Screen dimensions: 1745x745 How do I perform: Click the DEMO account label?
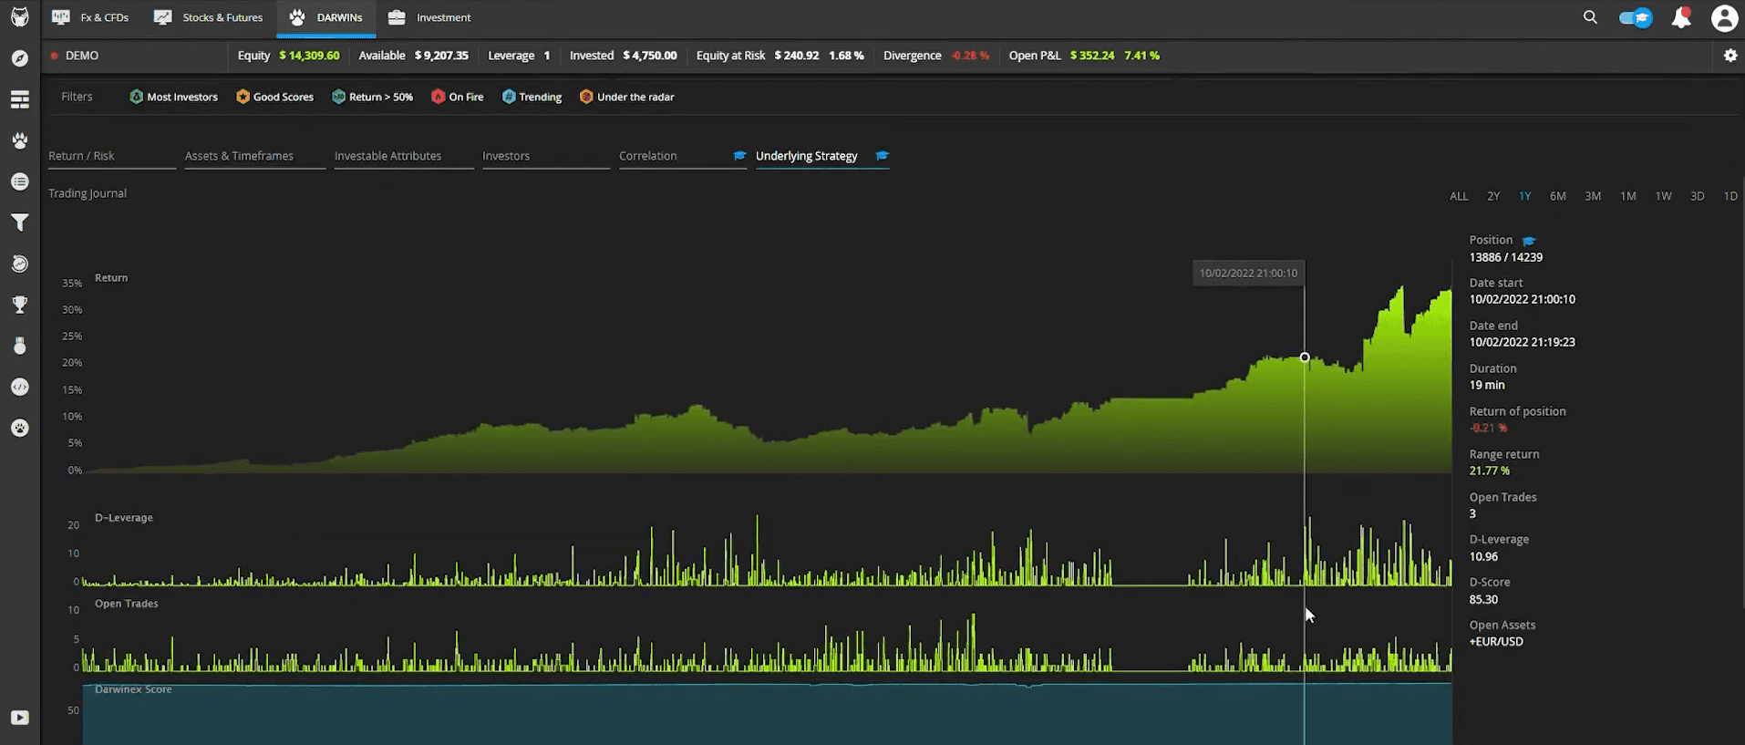(82, 56)
